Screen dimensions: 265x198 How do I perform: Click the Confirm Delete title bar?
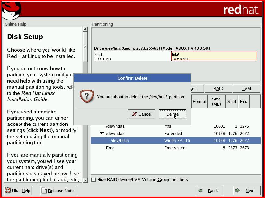132,78
